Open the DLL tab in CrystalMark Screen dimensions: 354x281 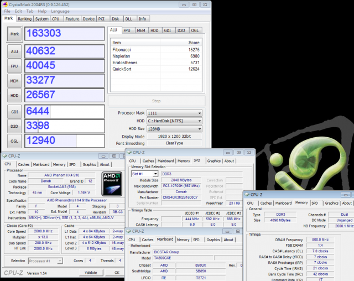pyautogui.click(x=129, y=19)
